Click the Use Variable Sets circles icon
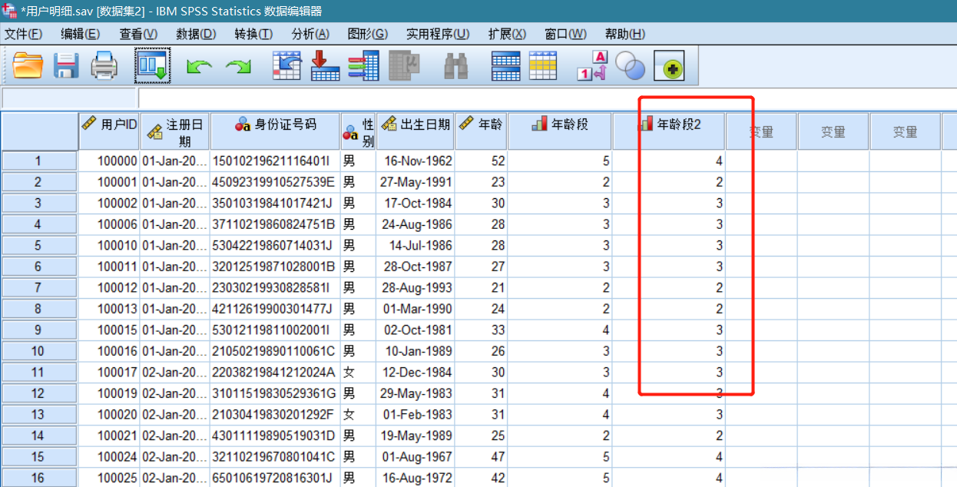Image resolution: width=957 pixels, height=487 pixels. (x=631, y=67)
